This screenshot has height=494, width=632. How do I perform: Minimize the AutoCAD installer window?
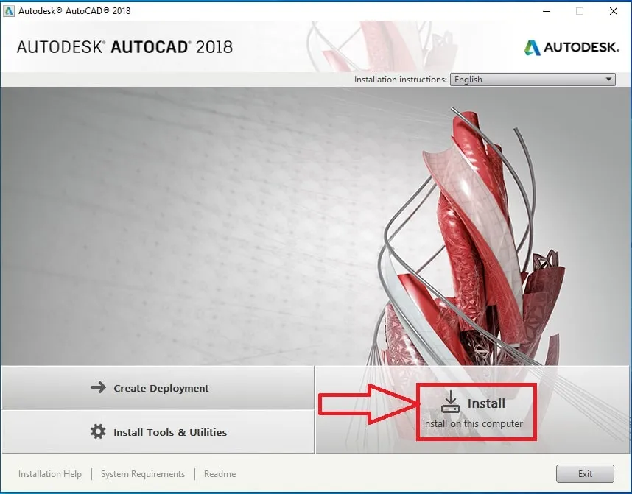(546, 11)
